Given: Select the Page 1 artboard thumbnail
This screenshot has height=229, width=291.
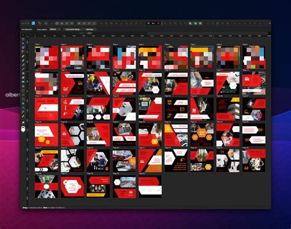Looking at the screenshot, I should [47, 58].
